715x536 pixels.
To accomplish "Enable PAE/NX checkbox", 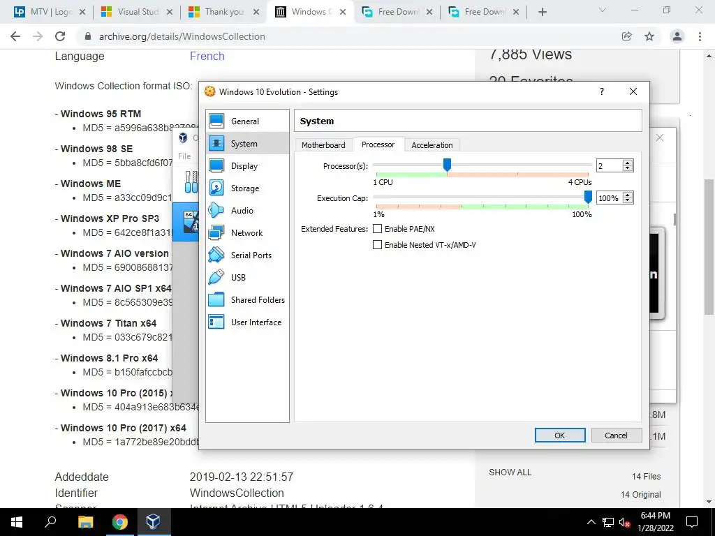I will click(x=377, y=229).
